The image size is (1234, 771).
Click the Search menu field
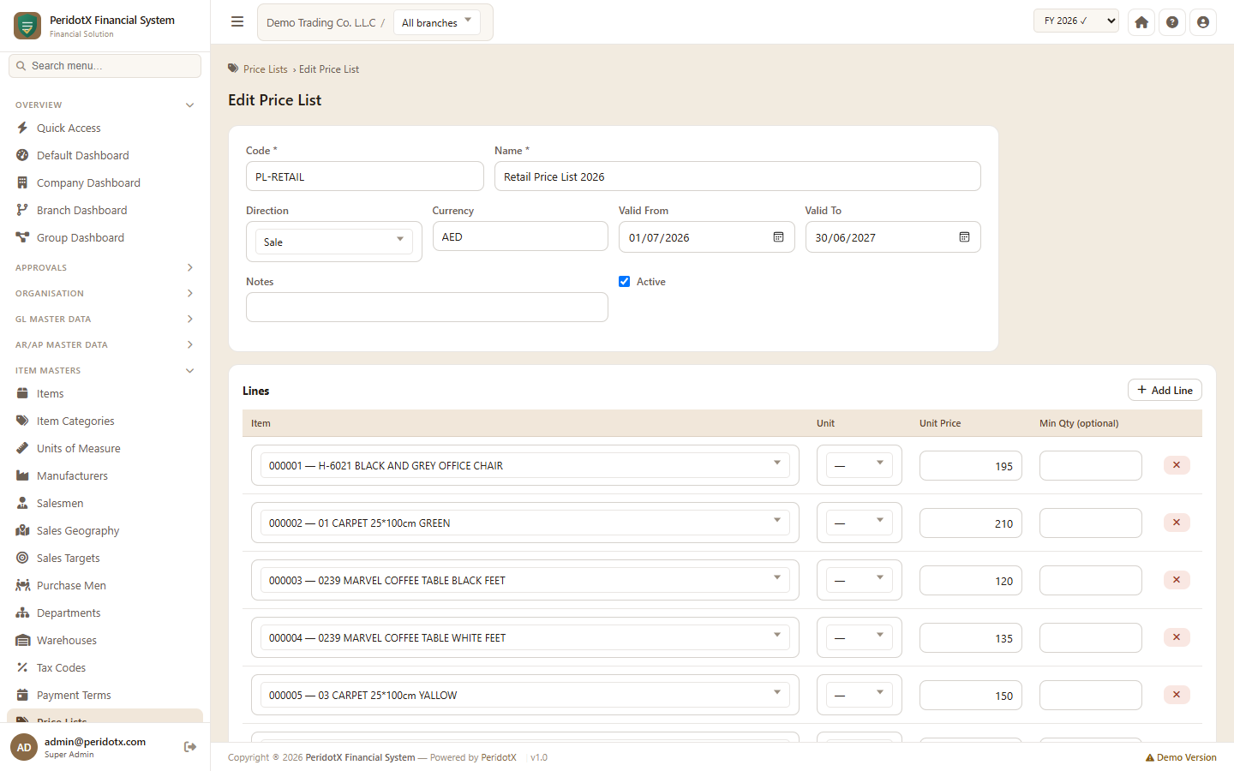click(x=105, y=66)
